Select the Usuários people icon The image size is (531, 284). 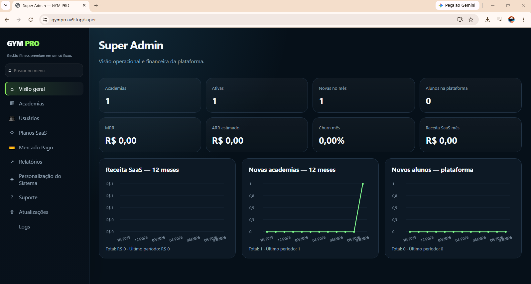[12, 118]
